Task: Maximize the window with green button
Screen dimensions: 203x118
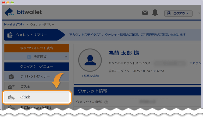Action: pyautogui.click(x=12, y=3)
